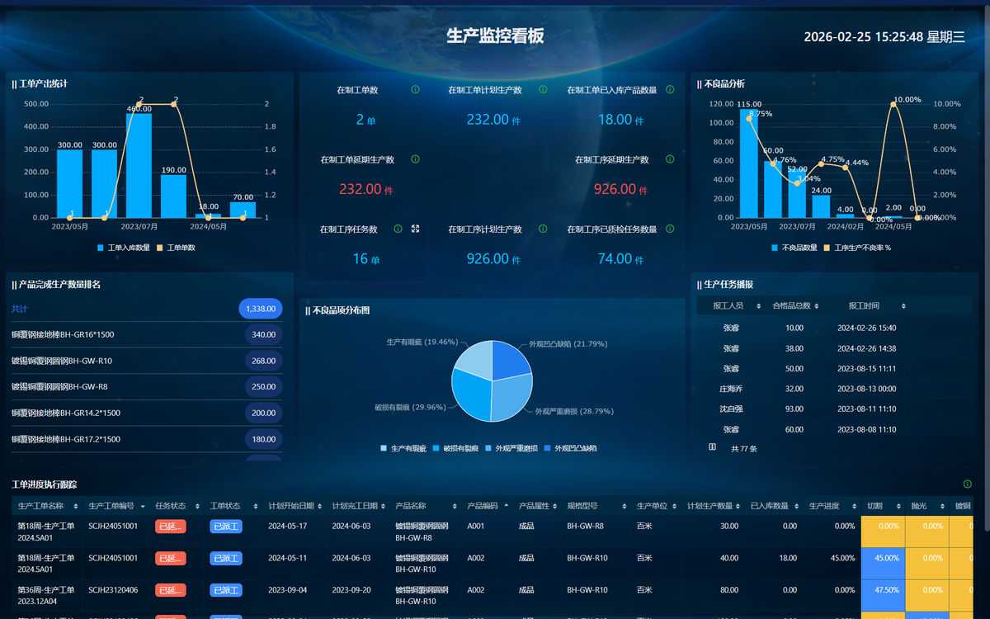Click 268.00 badge for 镀锡铜覆钢圆钢BH-GW-R10
The height and width of the screenshot is (619, 990).
pos(264,361)
